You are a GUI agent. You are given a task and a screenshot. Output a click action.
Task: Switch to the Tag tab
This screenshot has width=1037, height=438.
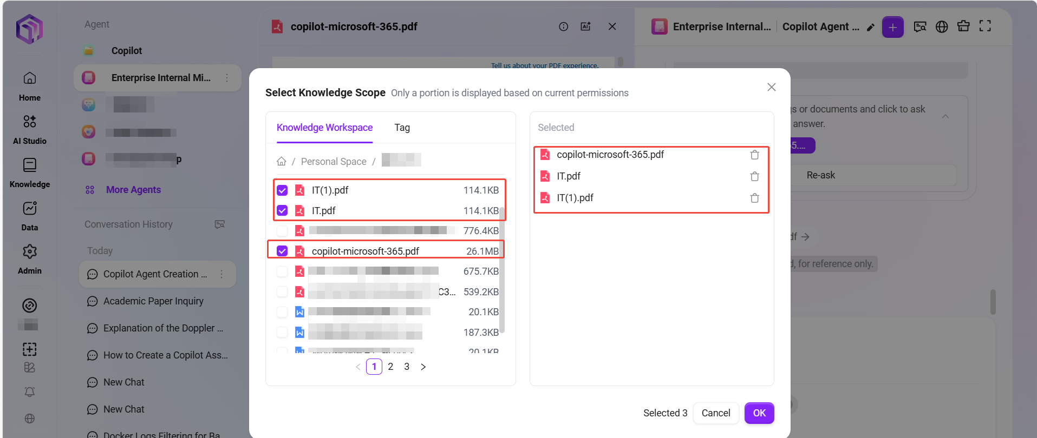tap(402, 128)
